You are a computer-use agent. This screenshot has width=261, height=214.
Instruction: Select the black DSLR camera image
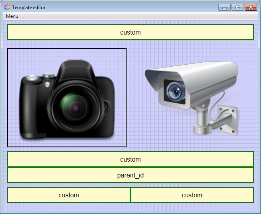pos(67,98)
